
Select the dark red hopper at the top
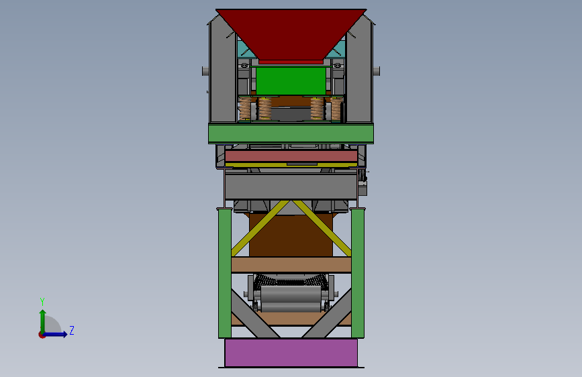click(291, 34)
